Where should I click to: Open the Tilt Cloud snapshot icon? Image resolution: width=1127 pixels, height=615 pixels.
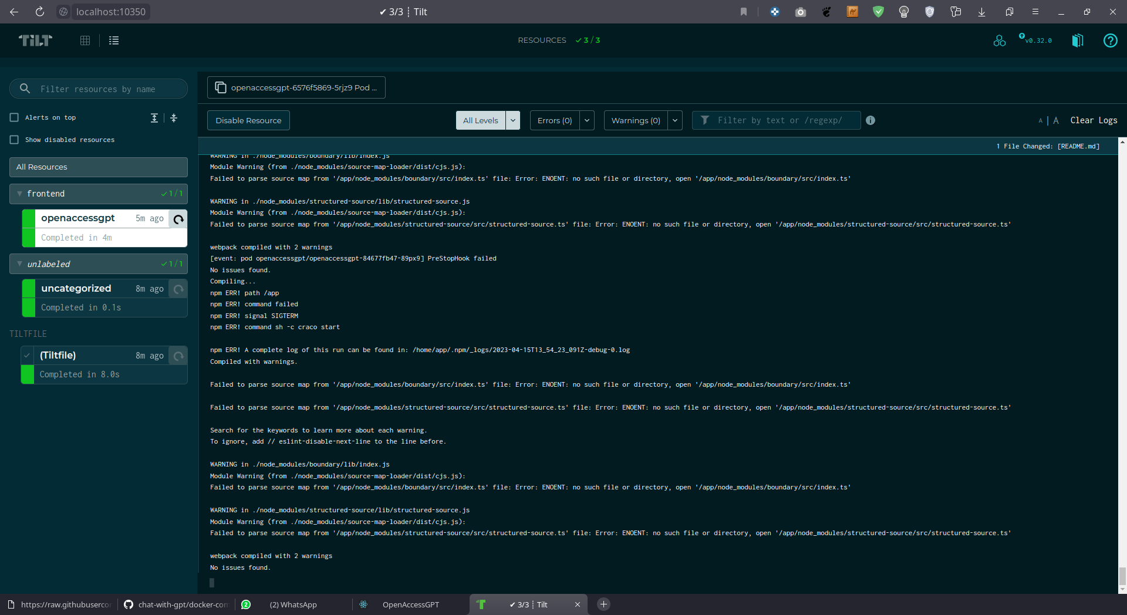coord(999,40)
